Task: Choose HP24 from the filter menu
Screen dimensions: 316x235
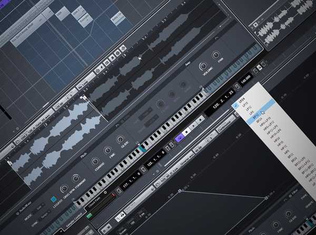Action: [277, 140]
